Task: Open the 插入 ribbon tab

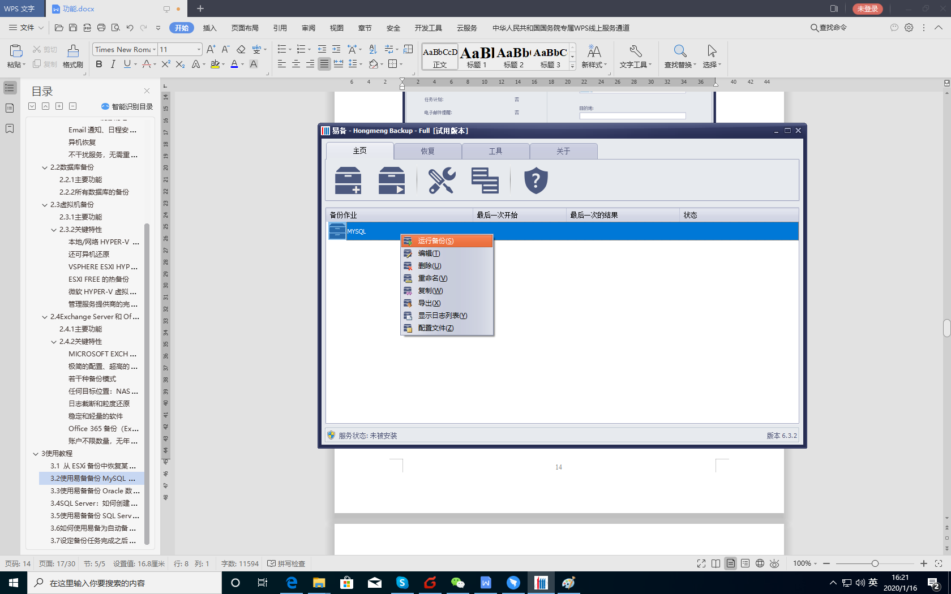Action: (x=209, y=28)
